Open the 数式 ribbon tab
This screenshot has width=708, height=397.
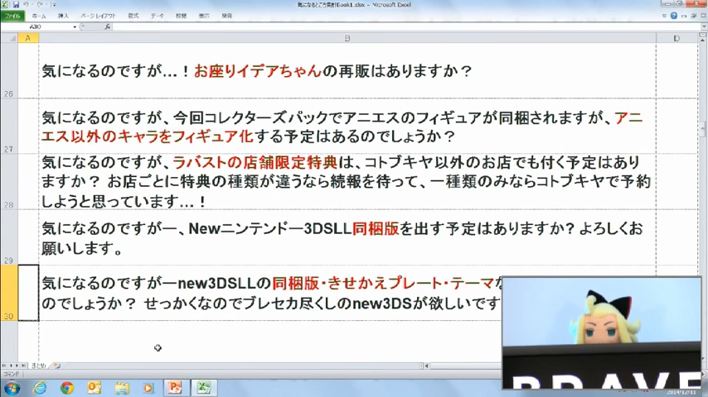[133, 16]
